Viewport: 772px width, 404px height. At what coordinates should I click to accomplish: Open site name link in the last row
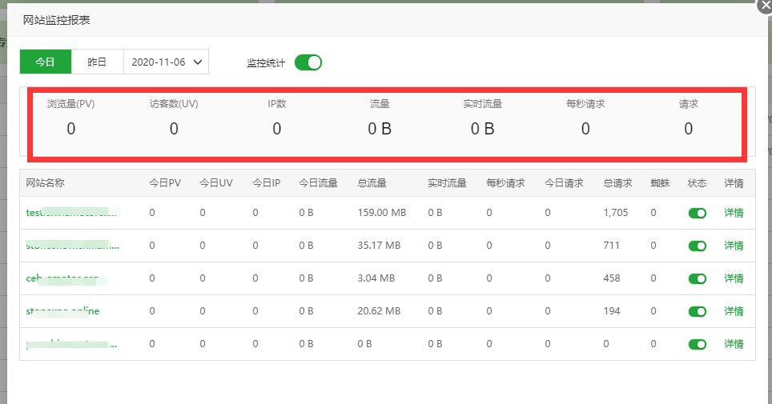click(72, 344)
